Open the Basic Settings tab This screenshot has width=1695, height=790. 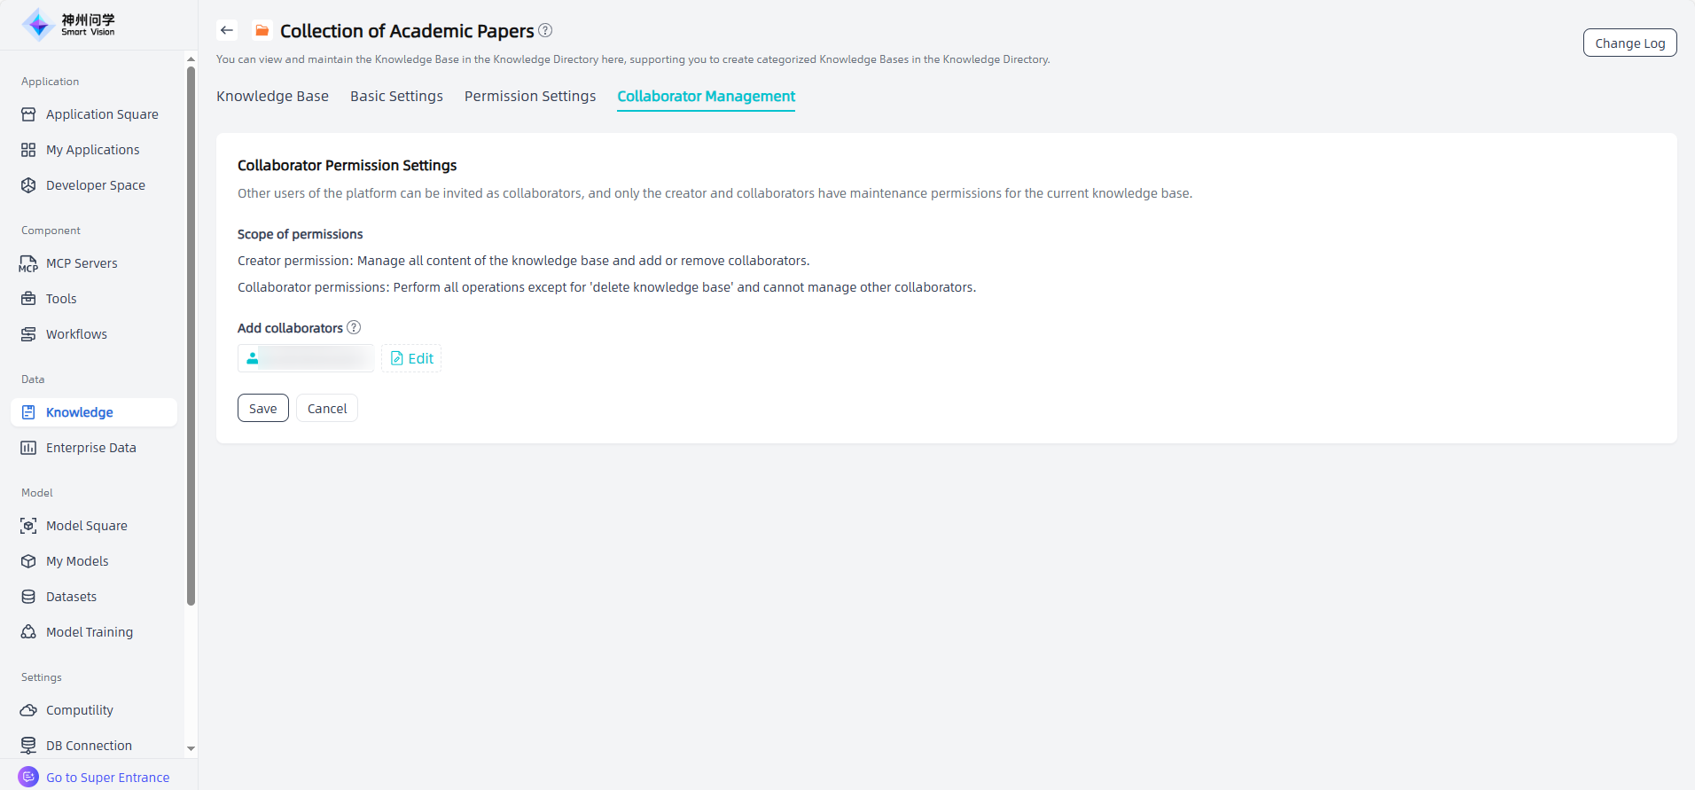pos(396,96)
